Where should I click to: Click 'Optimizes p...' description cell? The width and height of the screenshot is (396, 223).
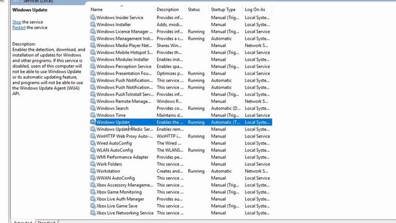pyautogui.click(x=170, y=73)
